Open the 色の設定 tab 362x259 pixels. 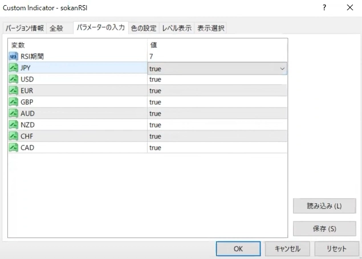[x=144, y=28]
